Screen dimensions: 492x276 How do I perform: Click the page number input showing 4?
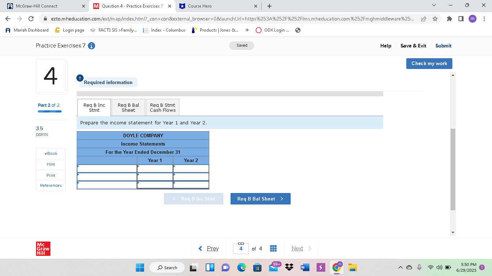(x=241, y=248)
